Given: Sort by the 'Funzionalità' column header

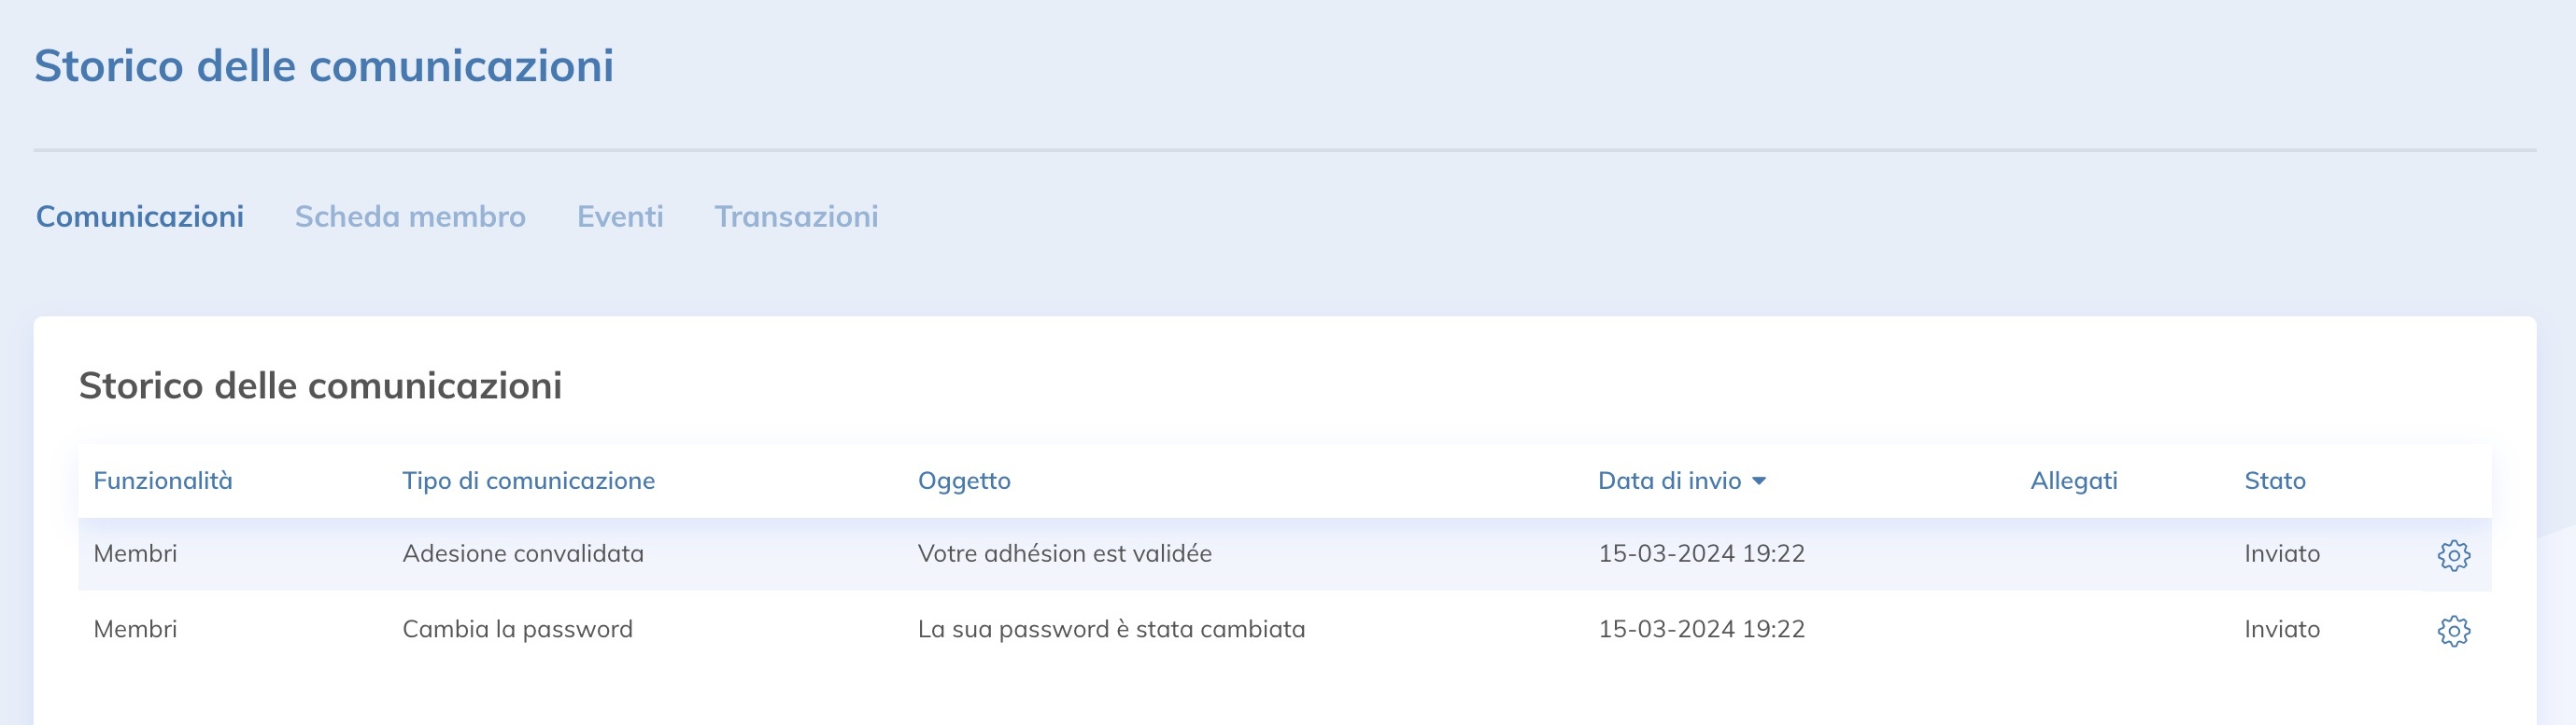Looking at the screenshot, I should [164, 481].
